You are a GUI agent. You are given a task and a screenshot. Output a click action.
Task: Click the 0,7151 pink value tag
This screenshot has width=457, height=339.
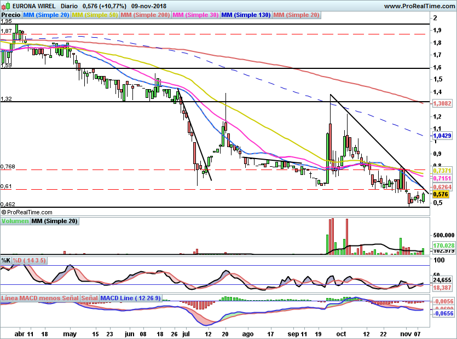pyautogui.click(x=442, y=178)
